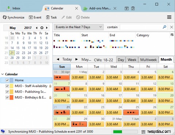Screen dimensions: 175x135
Task: Open the 8:30 PM event on Sunday May 14
Action: click(62, 101)
